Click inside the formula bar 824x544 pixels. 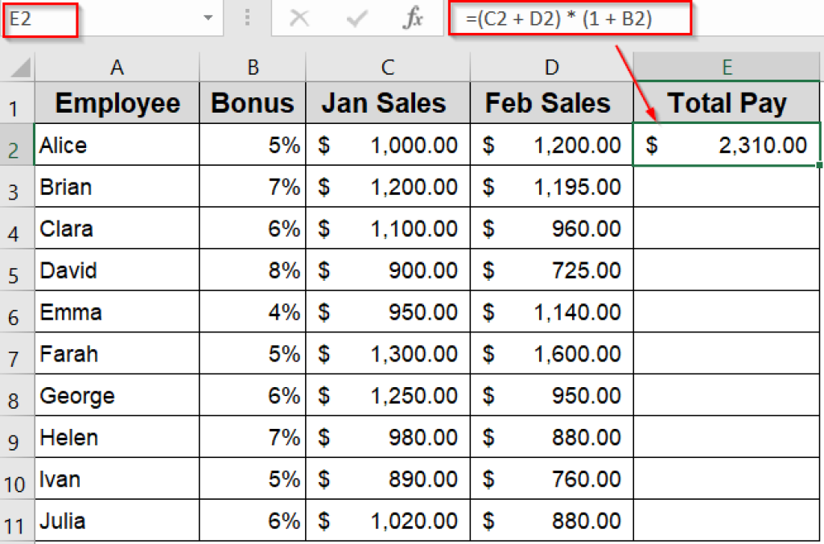(563, 19)
